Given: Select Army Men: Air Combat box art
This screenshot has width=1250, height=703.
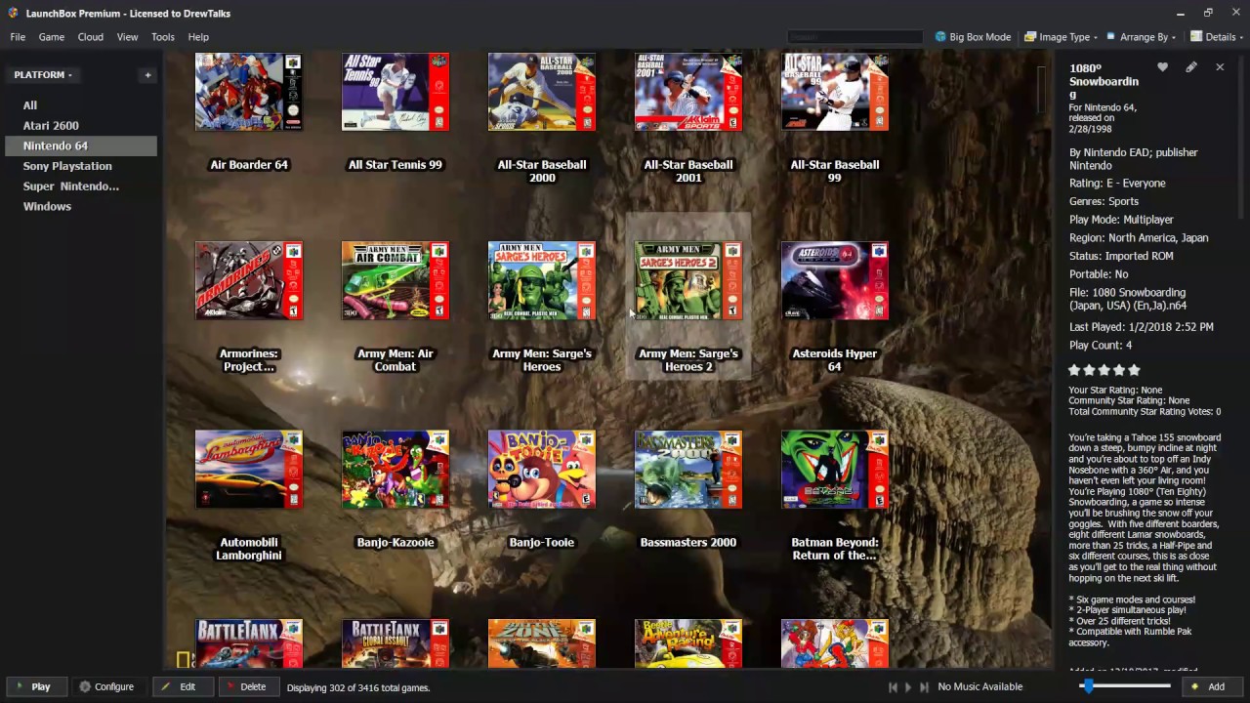Looking at the screenshot, I should point(396,281).
